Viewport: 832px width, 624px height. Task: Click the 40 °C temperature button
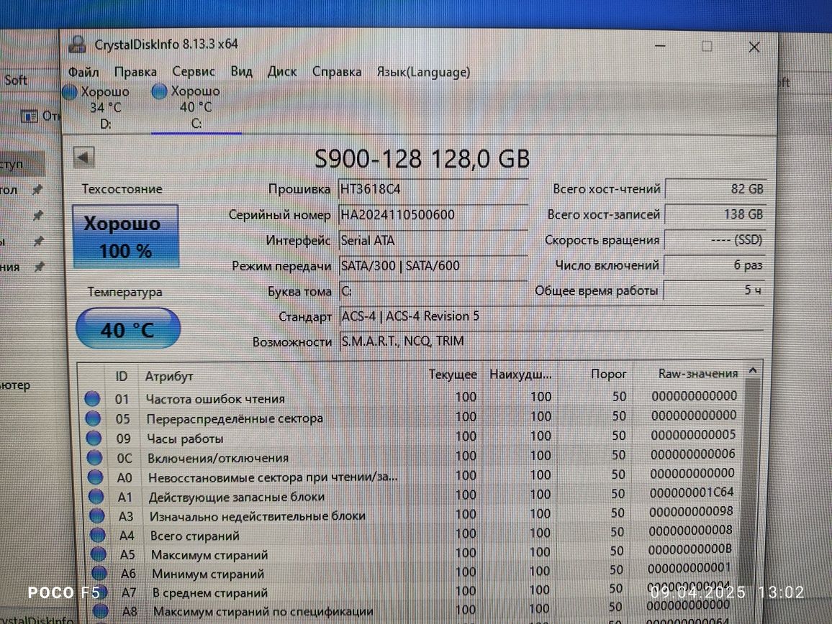coord(128,329)
